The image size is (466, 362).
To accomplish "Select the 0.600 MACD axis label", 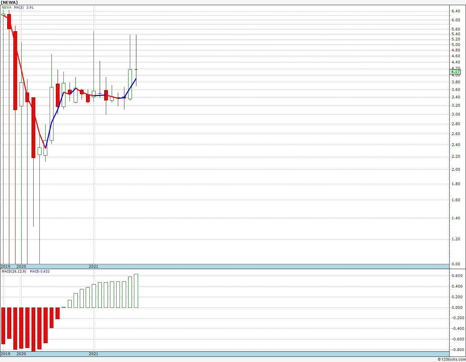I will [457, 276].
